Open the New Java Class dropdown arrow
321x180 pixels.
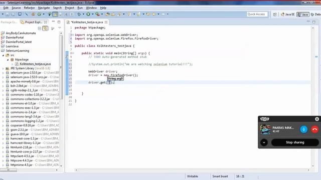click(44, 14)
